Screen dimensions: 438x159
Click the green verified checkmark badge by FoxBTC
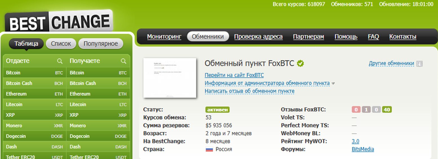300,63
